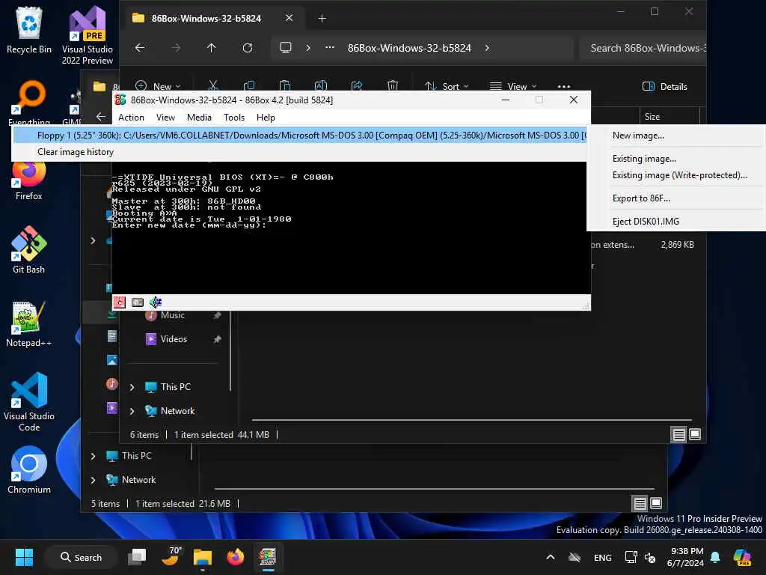
Task: Refresh the File Explorer folder view
Action: pyautogui.click(x=248, y=48)
